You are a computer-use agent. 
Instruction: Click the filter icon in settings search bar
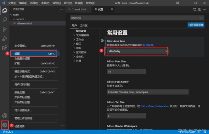tap(200, 18)
